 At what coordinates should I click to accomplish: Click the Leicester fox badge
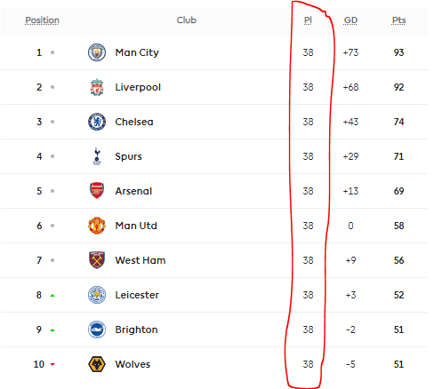point(97,295)
